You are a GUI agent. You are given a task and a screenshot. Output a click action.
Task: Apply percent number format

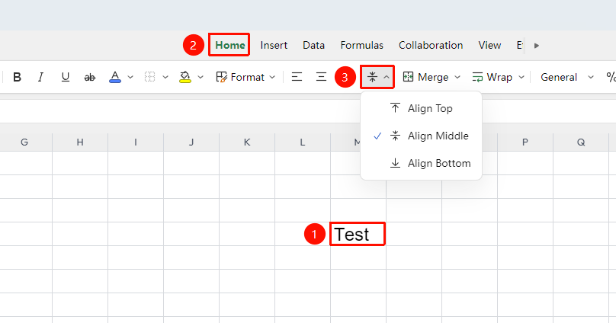pyautogui.click(x=611, y=77)
